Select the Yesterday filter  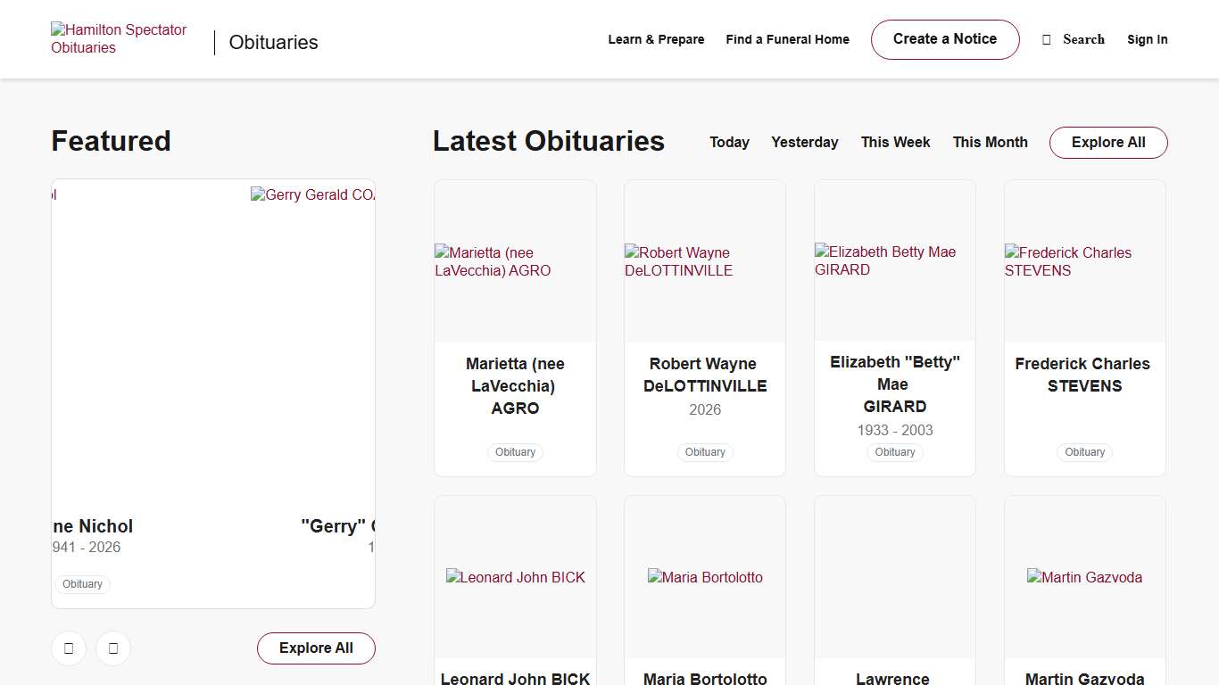click(804, 143)
